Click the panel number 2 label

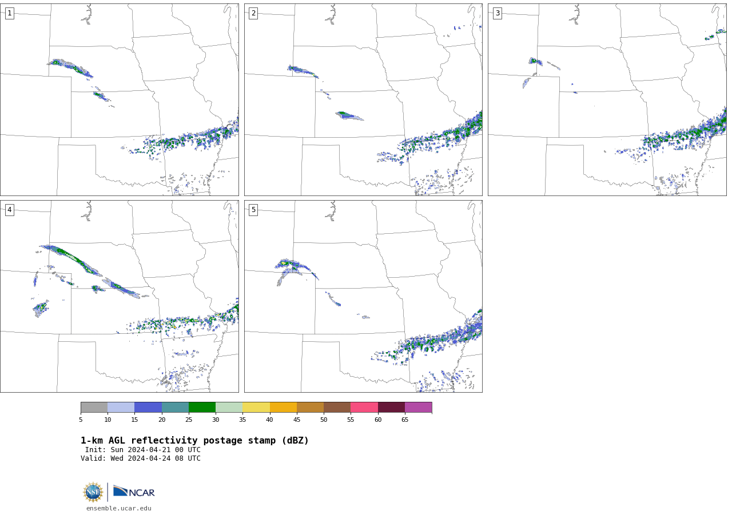pyautogui.click(x=253, y=13)
